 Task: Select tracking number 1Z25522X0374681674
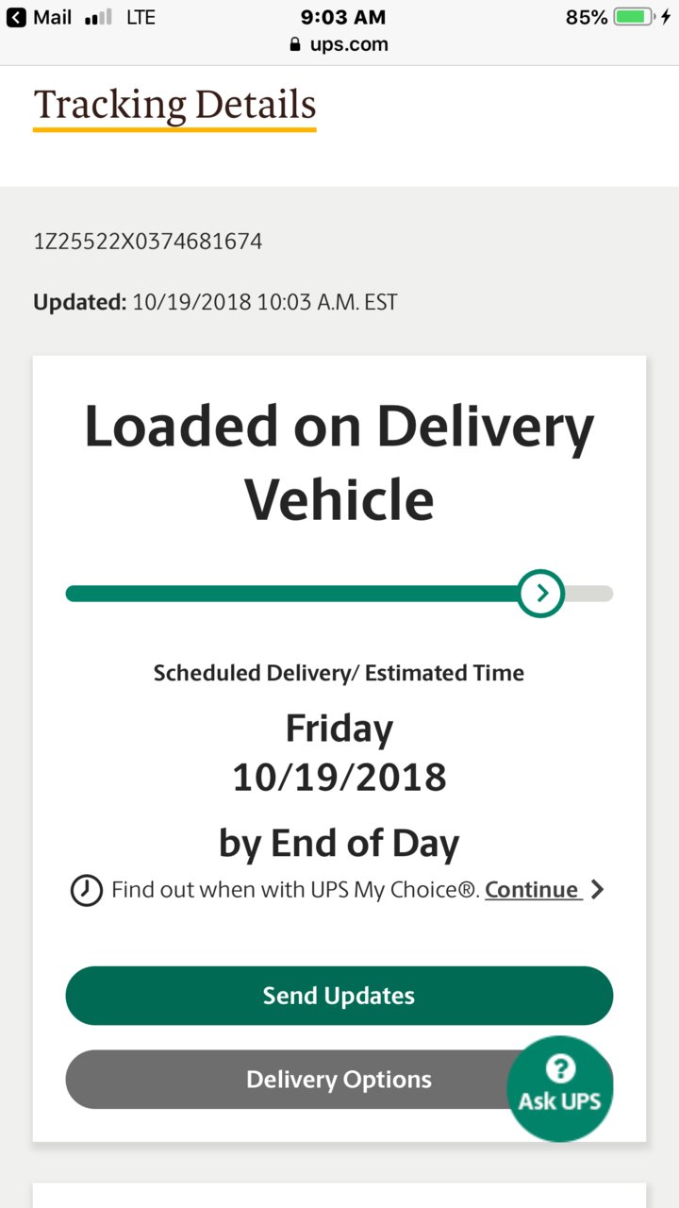tap(148, 242)
